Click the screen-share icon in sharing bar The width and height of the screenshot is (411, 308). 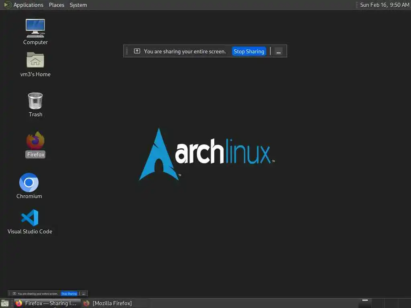(x=137, y=51)
